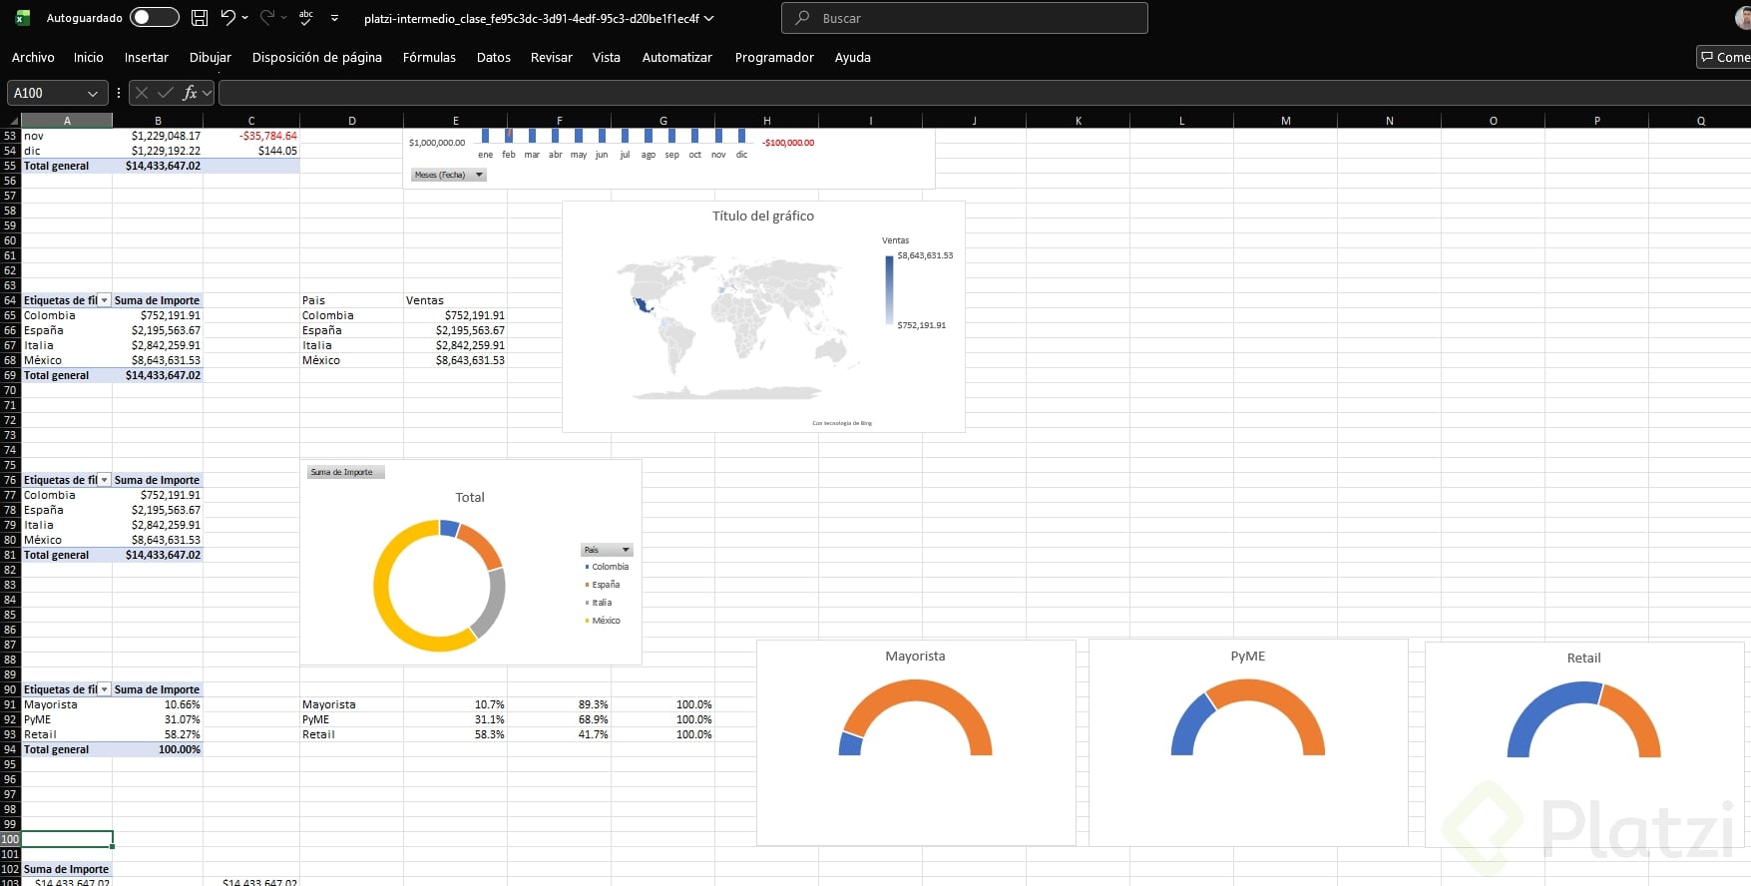Viewport: 1751px width, 886px height.
Task: Expand the Name Box dropdown arrow
Action: [93, 93]
